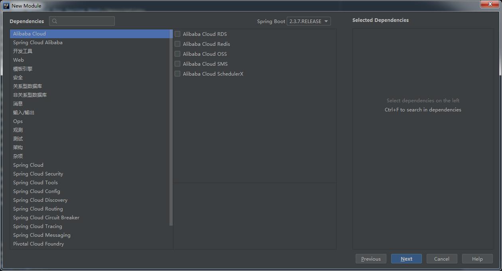
Task: Click the Alibaba Cloud SchedulerX label text
Action: pyautogui.click(x=213, y=74)
